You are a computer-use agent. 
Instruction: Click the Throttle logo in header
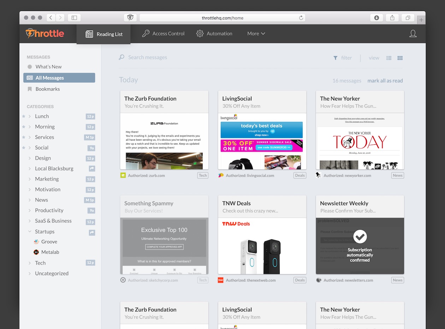click(x=45, y=34)
